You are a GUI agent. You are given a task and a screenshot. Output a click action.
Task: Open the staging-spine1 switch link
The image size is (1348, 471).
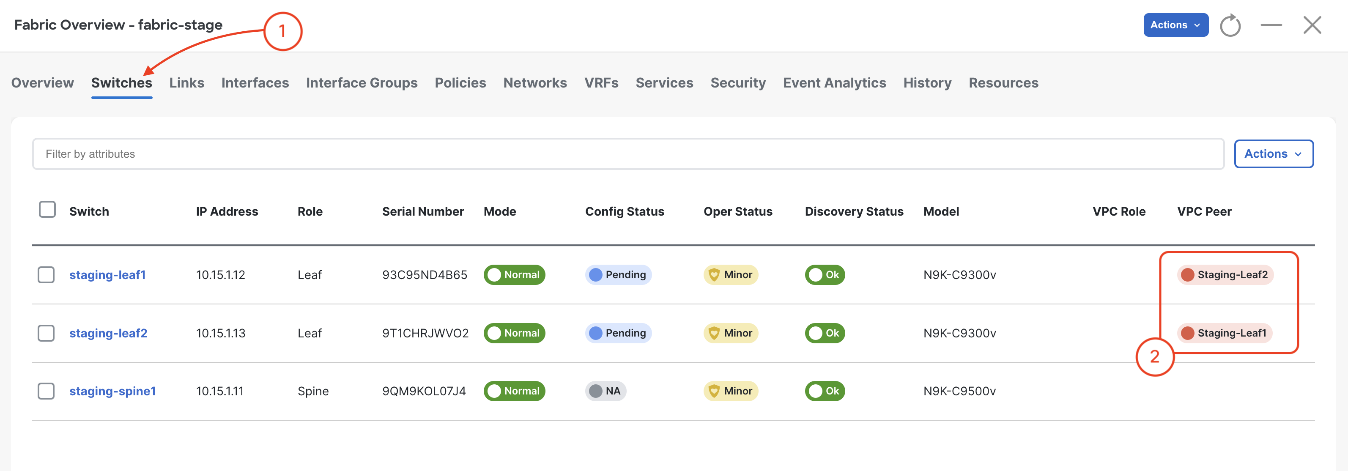click(x=112, y=391)
